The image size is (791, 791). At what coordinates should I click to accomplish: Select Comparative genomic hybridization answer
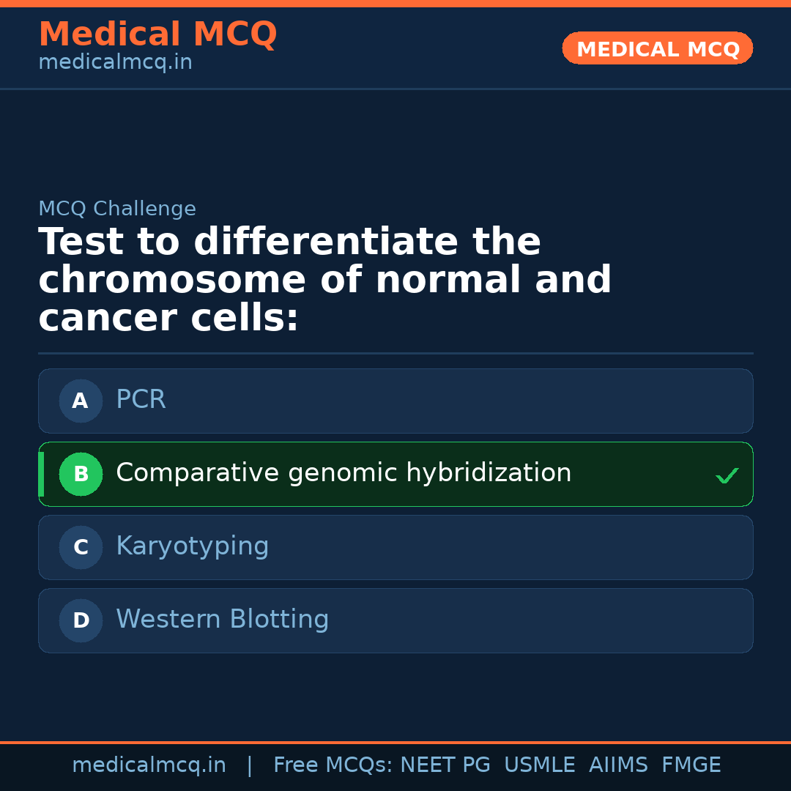tap(343, 473)
